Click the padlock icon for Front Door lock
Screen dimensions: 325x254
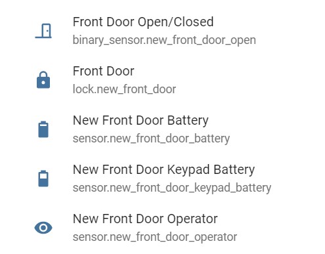(x=43, y=80)
